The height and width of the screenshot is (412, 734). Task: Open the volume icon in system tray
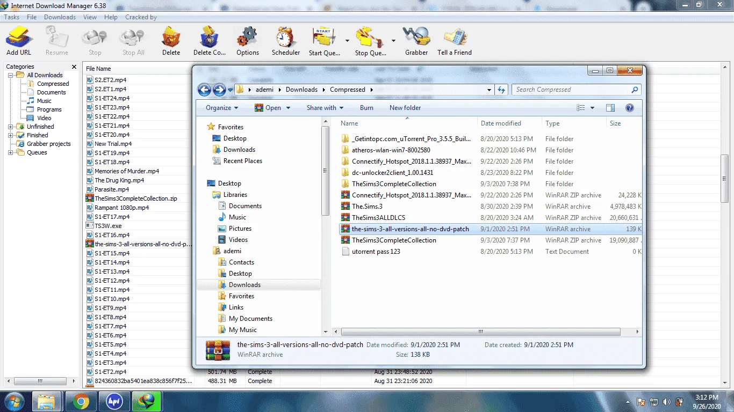667,402
